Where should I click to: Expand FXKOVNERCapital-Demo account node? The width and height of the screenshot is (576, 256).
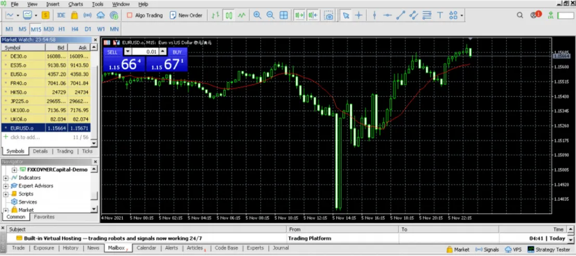[x=15, y=170]
